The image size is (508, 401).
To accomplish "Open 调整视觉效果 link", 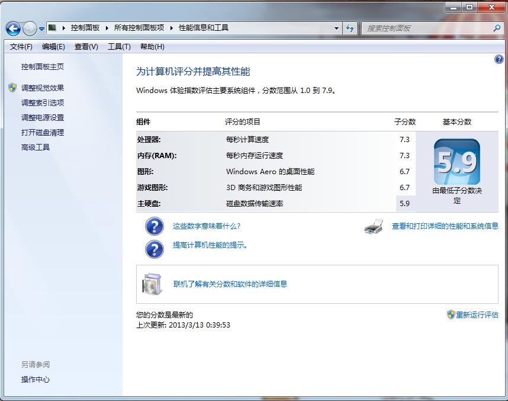I will click(43, 88).
